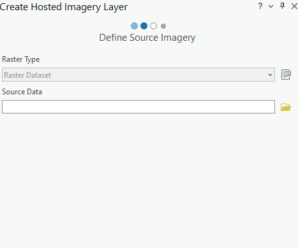Jump to the third wizard step dot
The height and width of the screenshot is (248, 298).
(x=154, y=26)
